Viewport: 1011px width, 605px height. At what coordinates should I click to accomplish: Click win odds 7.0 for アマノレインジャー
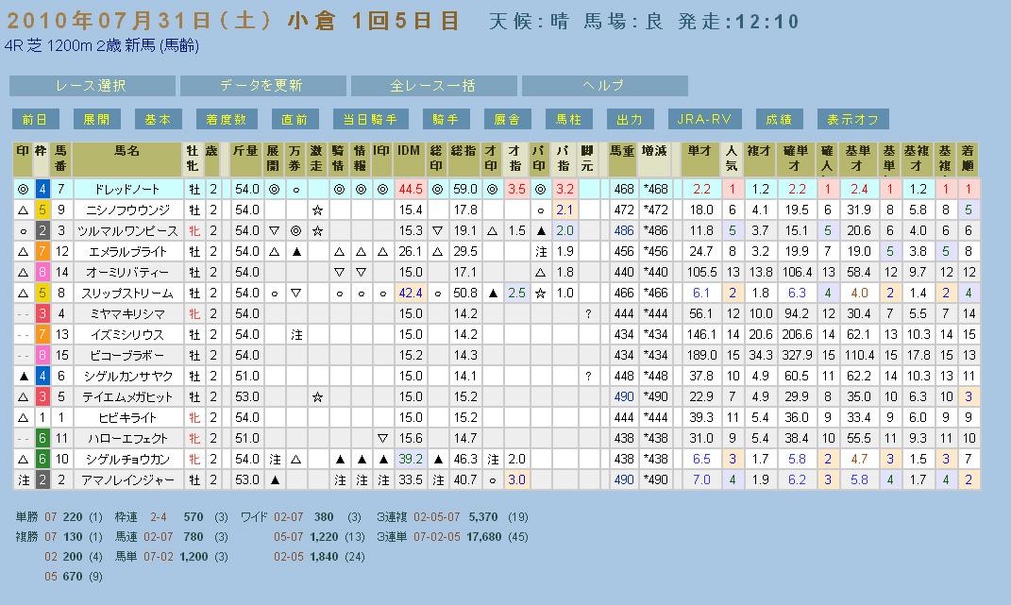701,479
